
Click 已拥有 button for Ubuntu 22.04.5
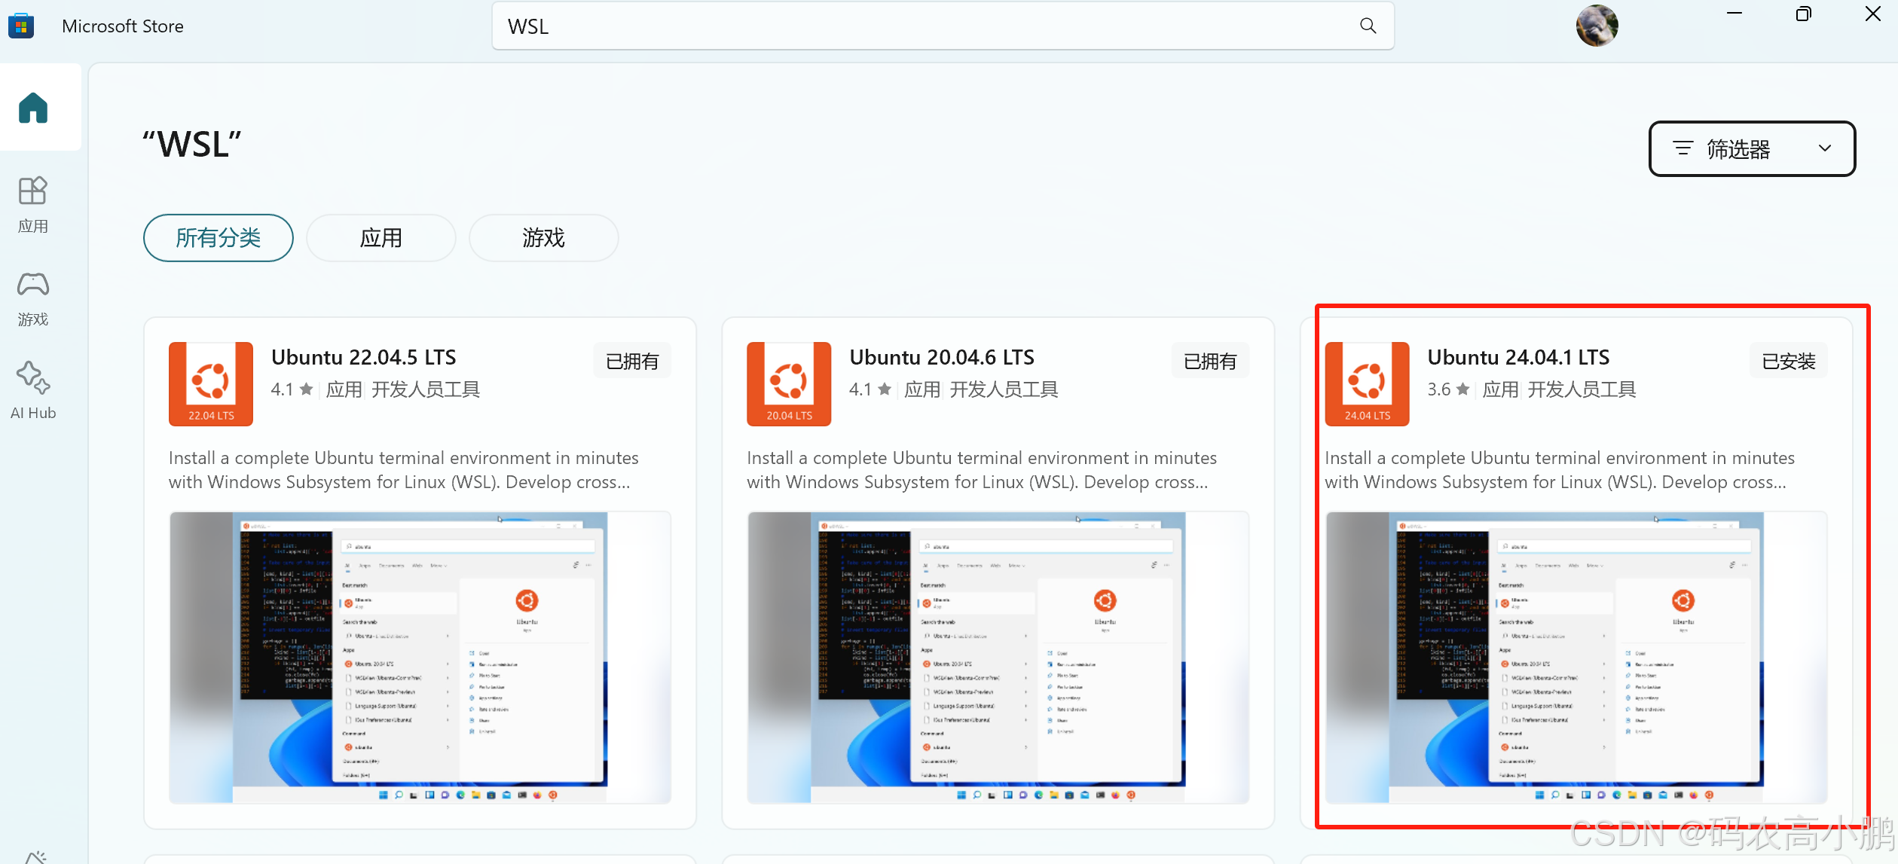click(632, 362)
